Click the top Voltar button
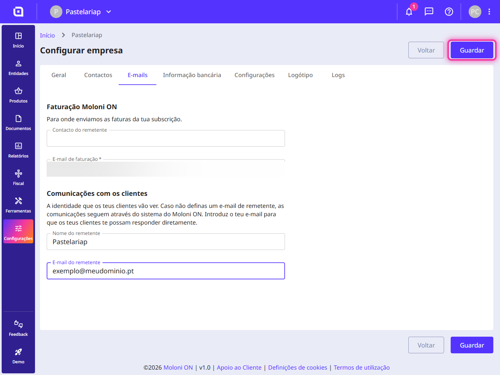This screenshot has width=500, height=375. pos(426,50)
